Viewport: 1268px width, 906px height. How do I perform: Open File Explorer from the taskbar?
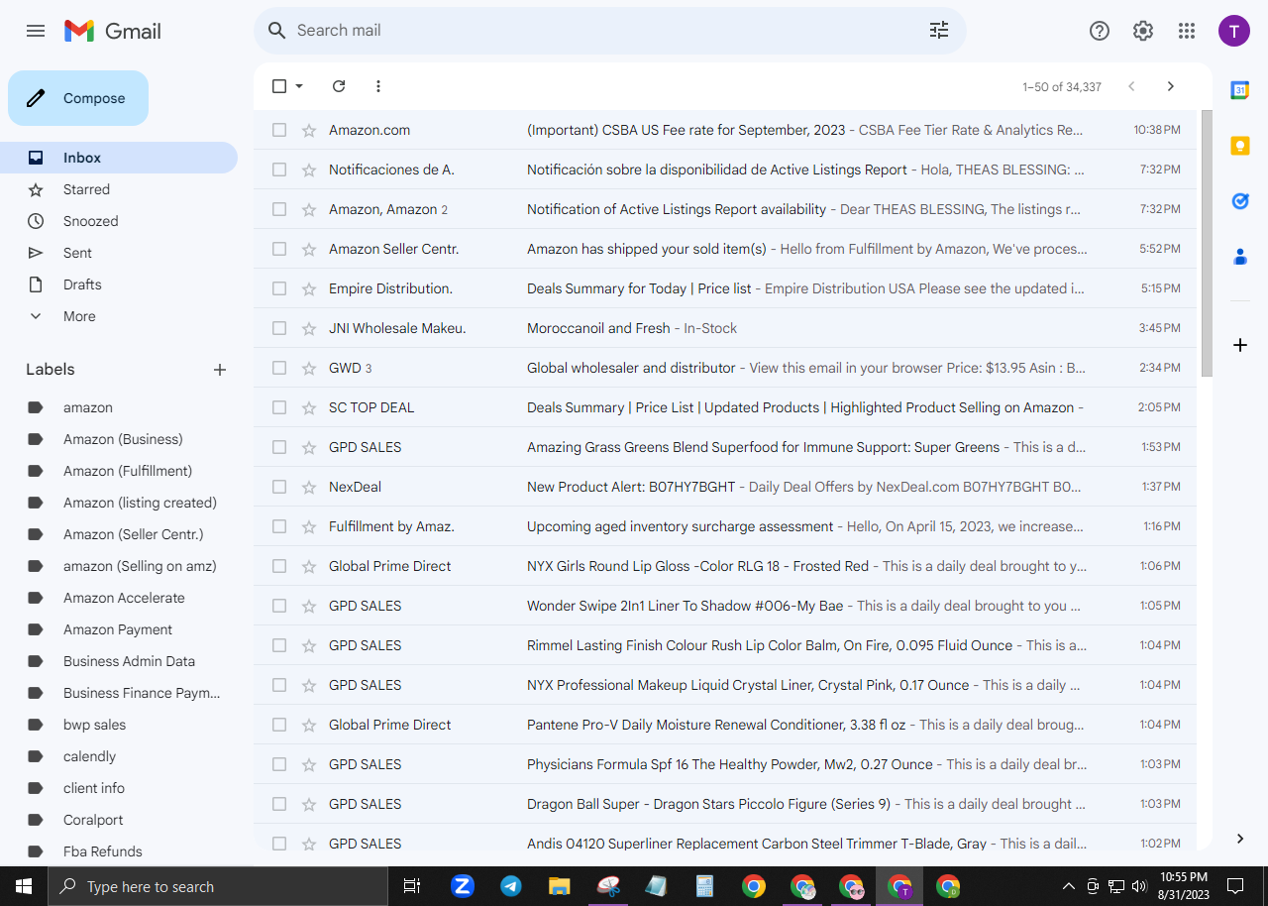coord(560,886)
